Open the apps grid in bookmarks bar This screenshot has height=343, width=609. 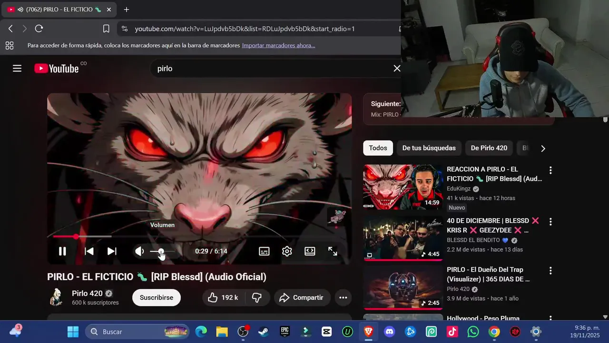(x=9, y=45)
